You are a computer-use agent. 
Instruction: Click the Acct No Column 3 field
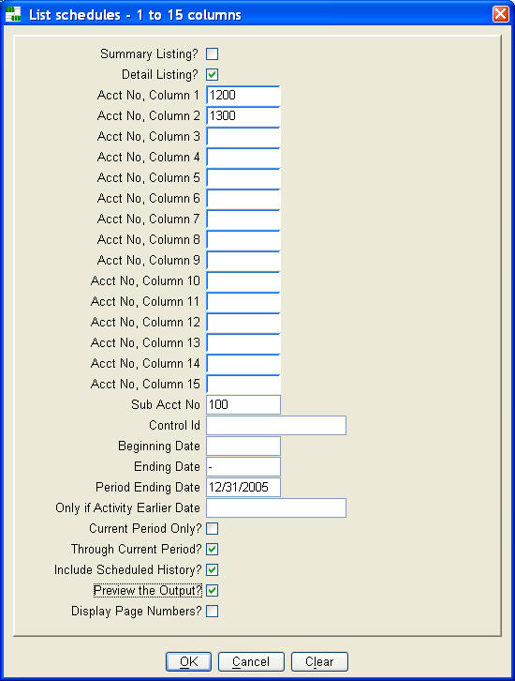[243, 136]
